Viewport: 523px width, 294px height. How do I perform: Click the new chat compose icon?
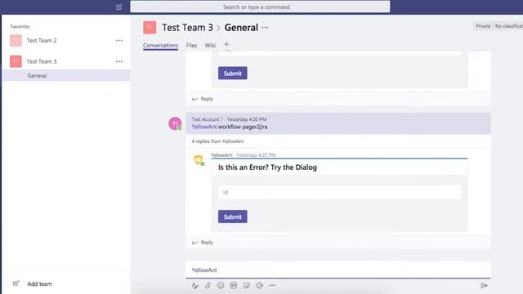coord(118,7)
